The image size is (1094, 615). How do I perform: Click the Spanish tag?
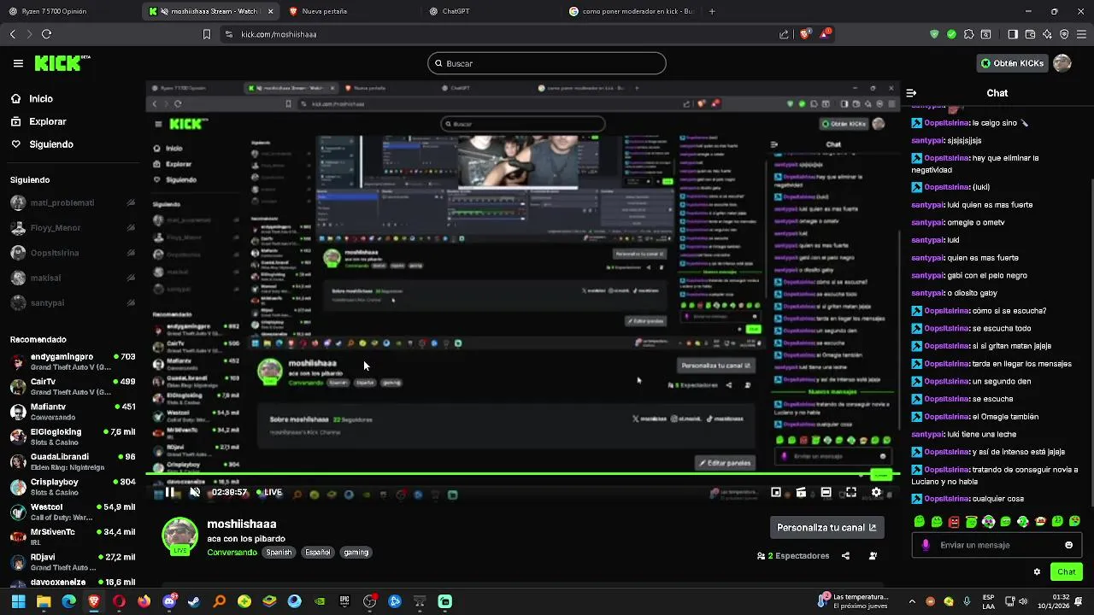point(279,553)
